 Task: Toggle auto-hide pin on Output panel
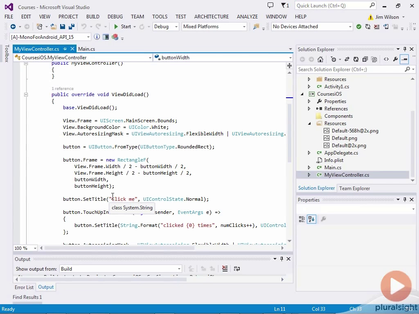282,259
